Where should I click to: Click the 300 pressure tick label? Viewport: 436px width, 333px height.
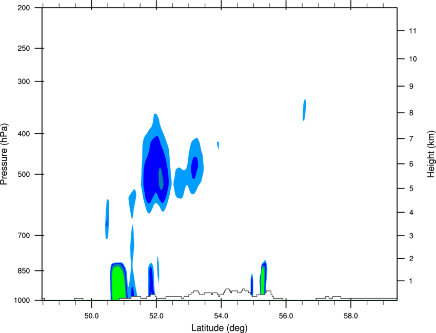[x=24, y=81]
